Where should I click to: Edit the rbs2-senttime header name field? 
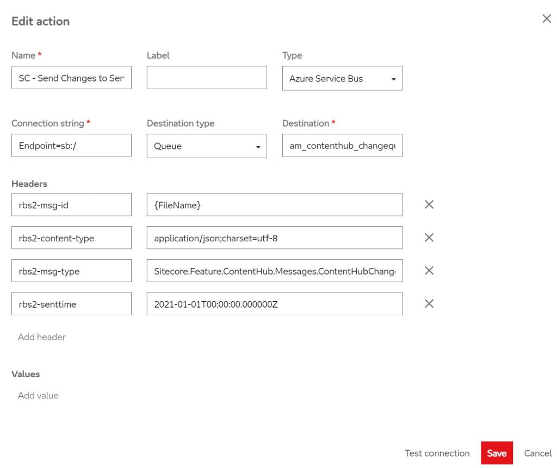(x=71, y=304)
